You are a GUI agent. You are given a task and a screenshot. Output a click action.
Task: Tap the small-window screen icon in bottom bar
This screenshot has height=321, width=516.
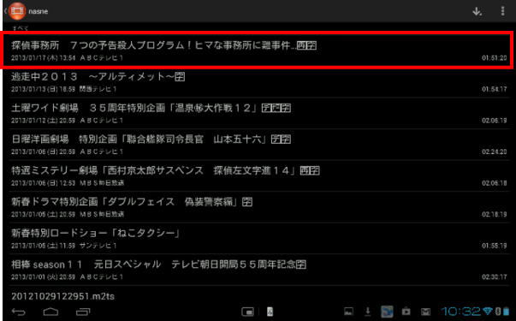tap(247, 312)
